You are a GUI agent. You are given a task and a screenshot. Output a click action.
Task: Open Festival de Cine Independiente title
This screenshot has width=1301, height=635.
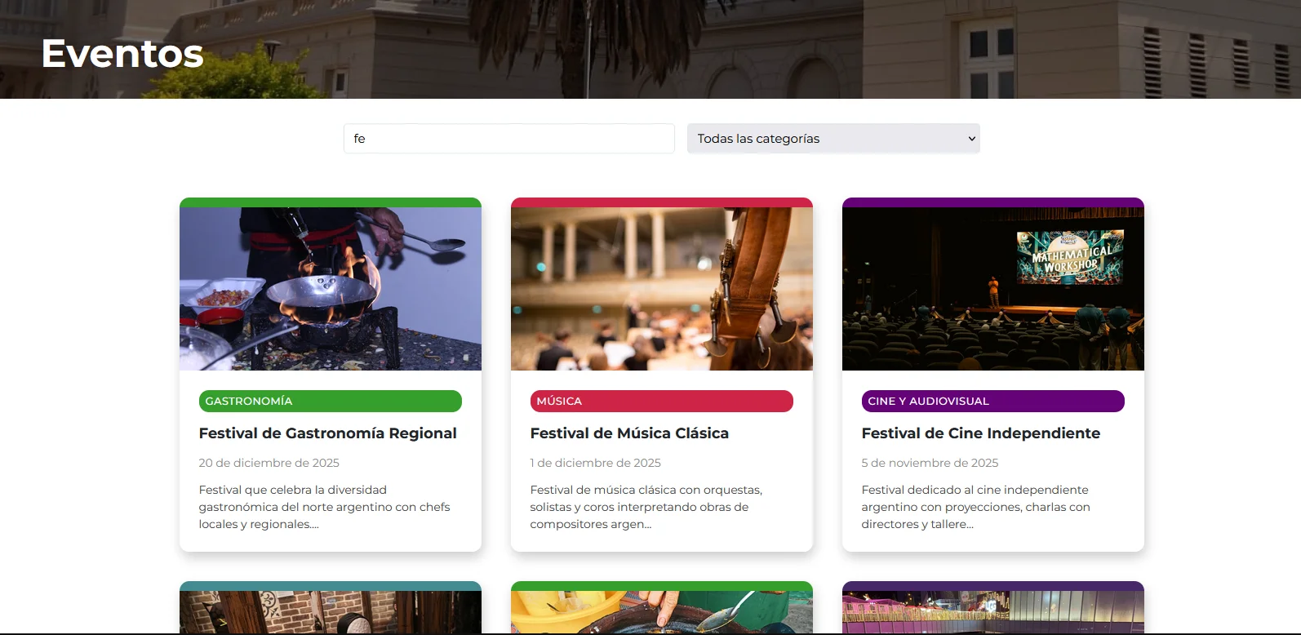click(980, 433)
